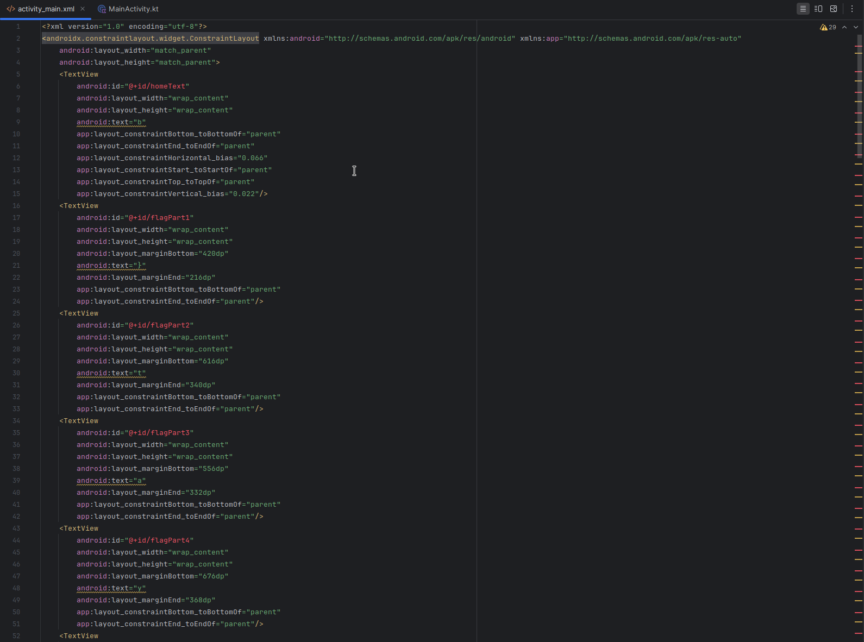Image resolution: width=864 pixels, height=642 pixels.
Task: Click the xmlns:android namespace attribute
Action: 389,39
